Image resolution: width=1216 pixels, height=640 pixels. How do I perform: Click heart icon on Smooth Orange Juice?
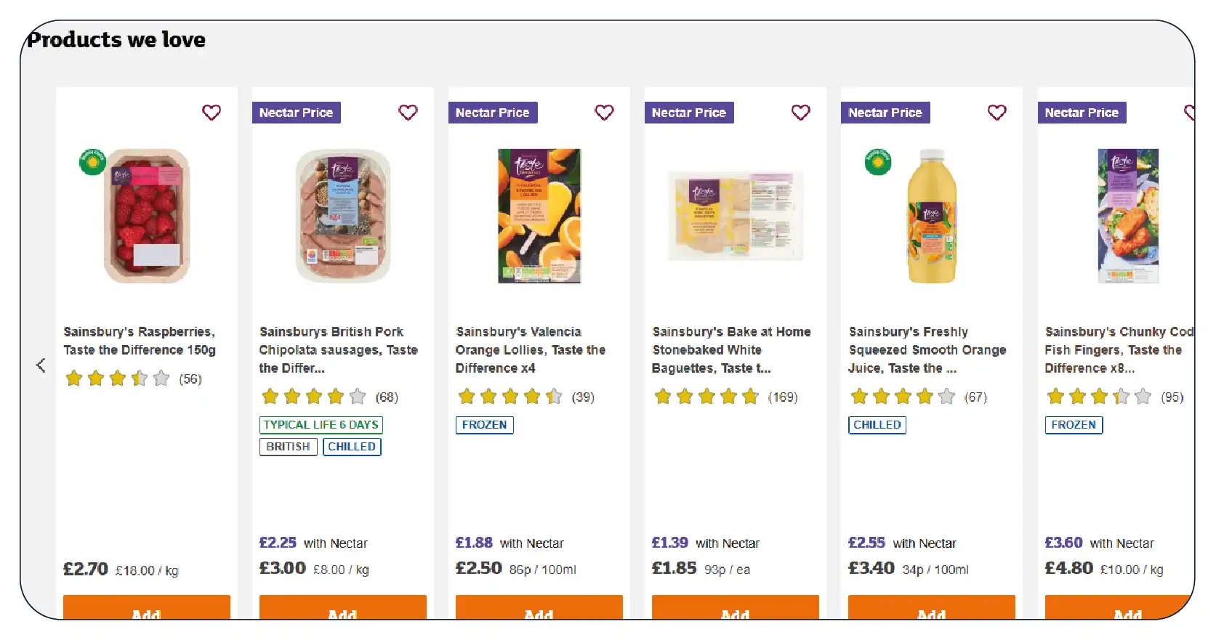(x=996, y=113)
